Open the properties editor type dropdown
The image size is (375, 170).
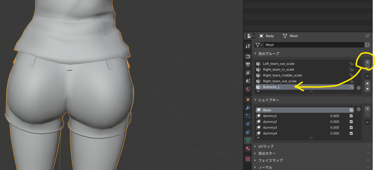(251, 36)
